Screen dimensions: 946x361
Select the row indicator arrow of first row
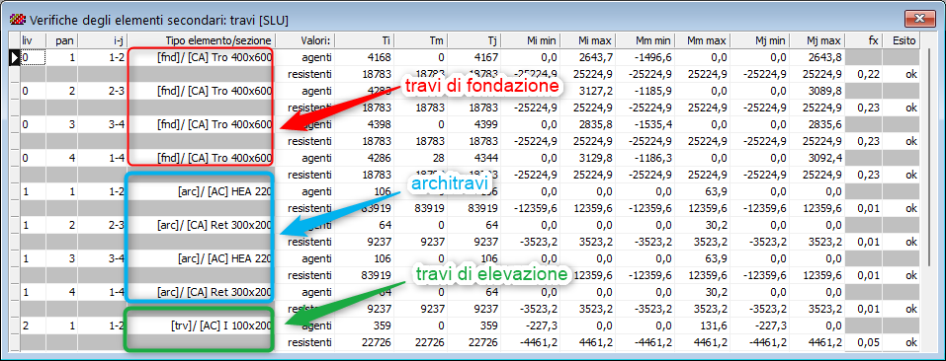(14, 58)
